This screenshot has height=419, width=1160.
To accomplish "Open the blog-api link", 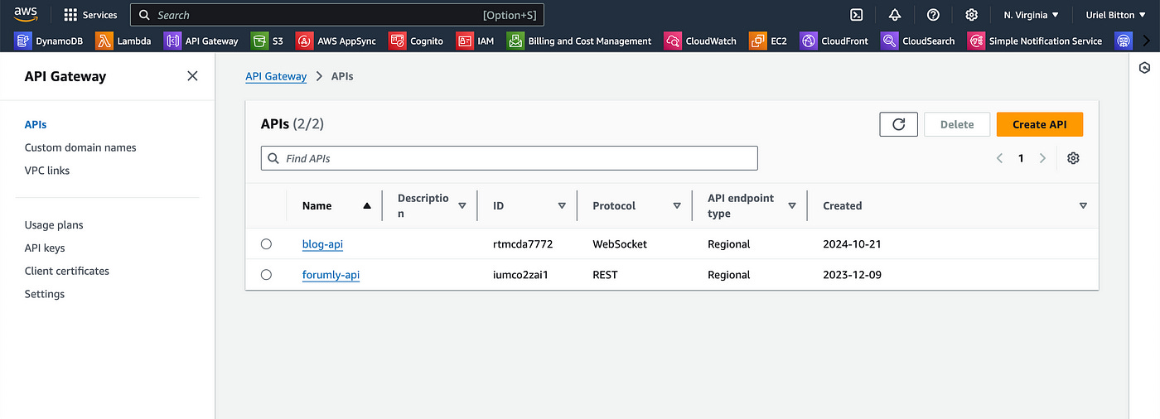I will [322, 244].
